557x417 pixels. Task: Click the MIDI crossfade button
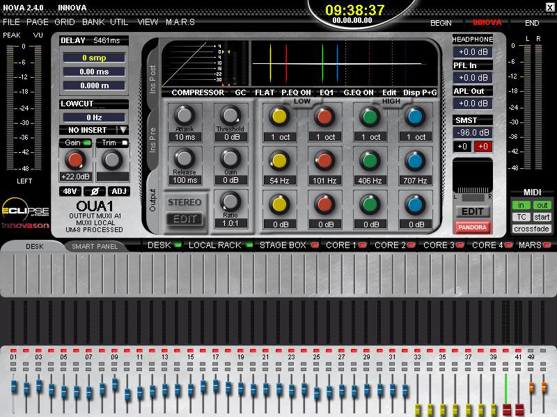(532, 229)
